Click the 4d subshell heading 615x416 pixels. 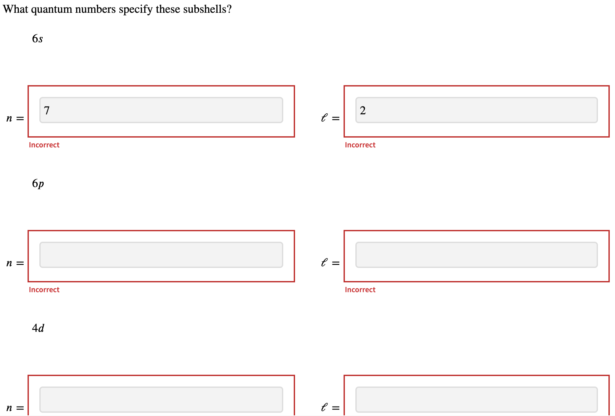[38, 328]
